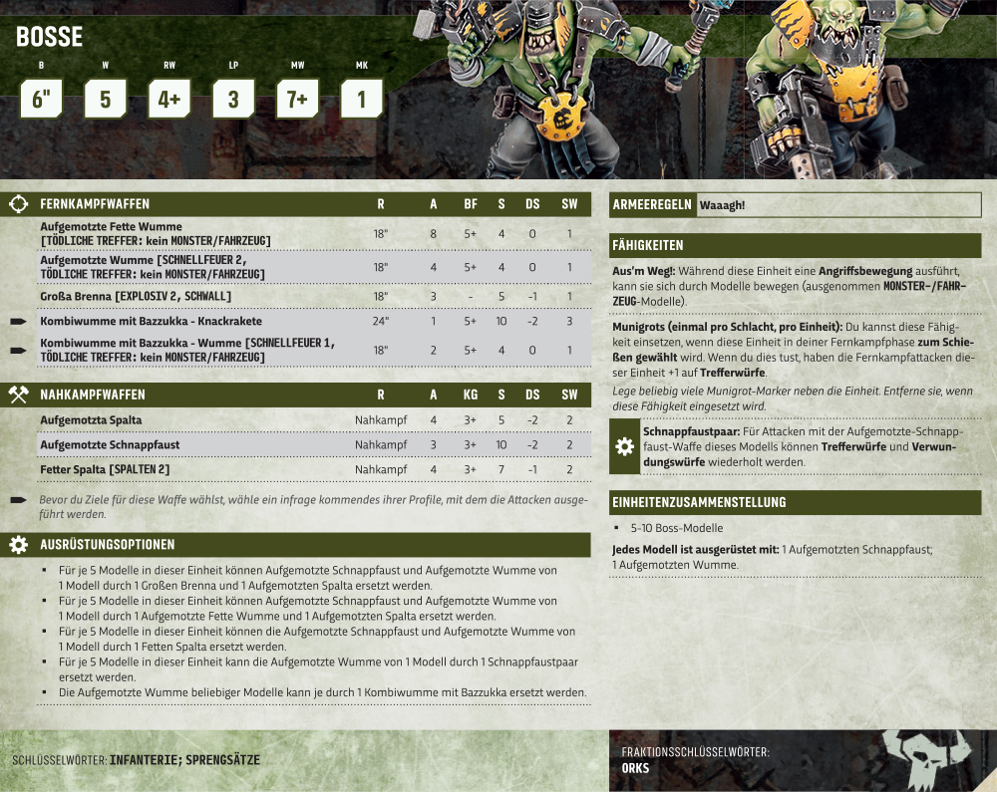This screenshot has height=792, width=997.
Task: Click the gear icon next to Schnappfaustpaar
Action: click(624, 446)
